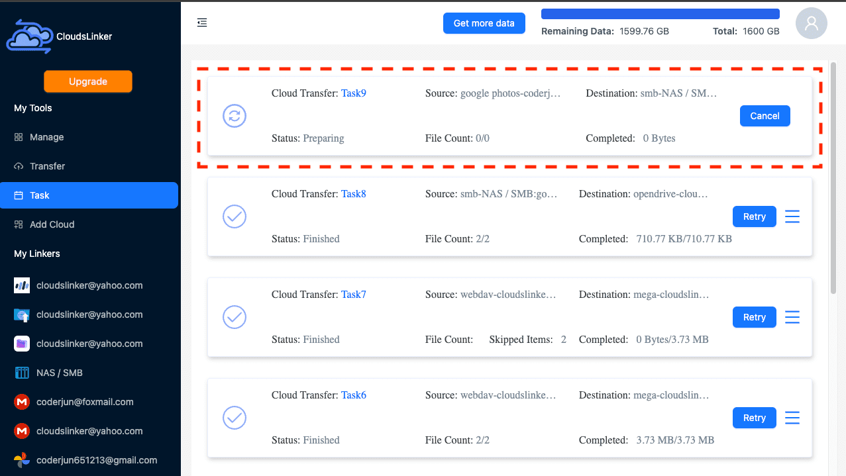The height and width of the screenshot is (476, 846).
Task: Click the Task calendar icon in sidebar
Action: [x=19, y=195]
